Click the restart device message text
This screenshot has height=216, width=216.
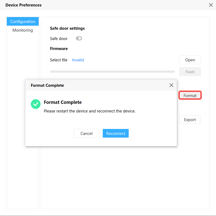coord(89,111)
